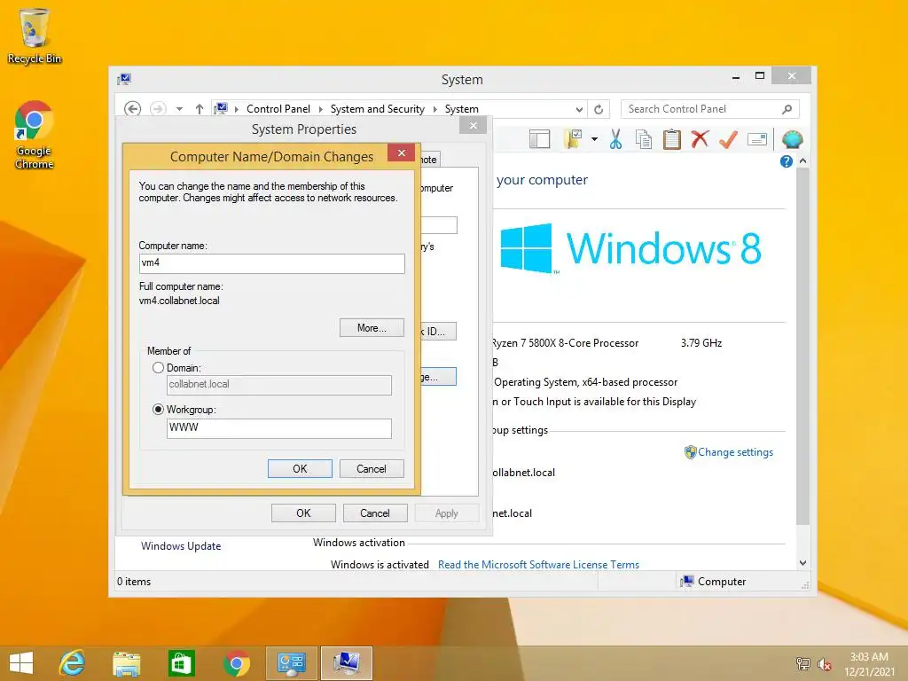Open the Windows Store taskbar icon
Viewport: 908px width, 681px height.
[x=181, y=663]
